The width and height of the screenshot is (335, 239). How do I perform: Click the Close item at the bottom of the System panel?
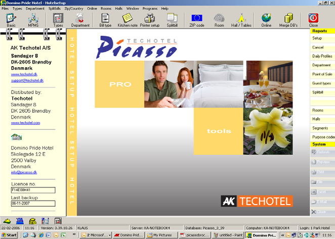click(x=323, y=212)
